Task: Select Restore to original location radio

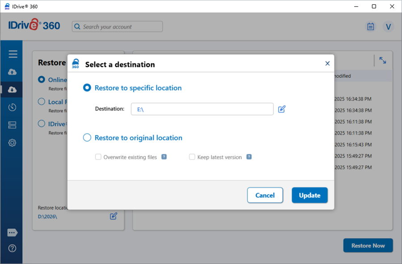Action: 87,138
